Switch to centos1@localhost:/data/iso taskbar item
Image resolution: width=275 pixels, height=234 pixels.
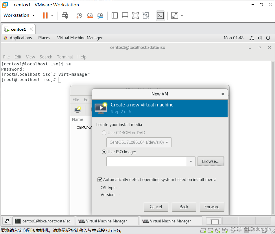(x=43, y=221)
